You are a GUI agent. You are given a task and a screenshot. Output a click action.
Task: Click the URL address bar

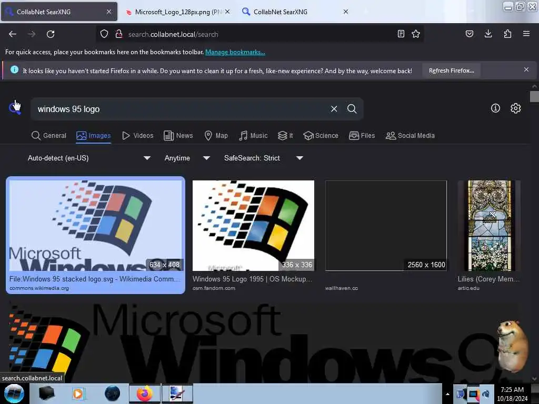pos(259,34)
